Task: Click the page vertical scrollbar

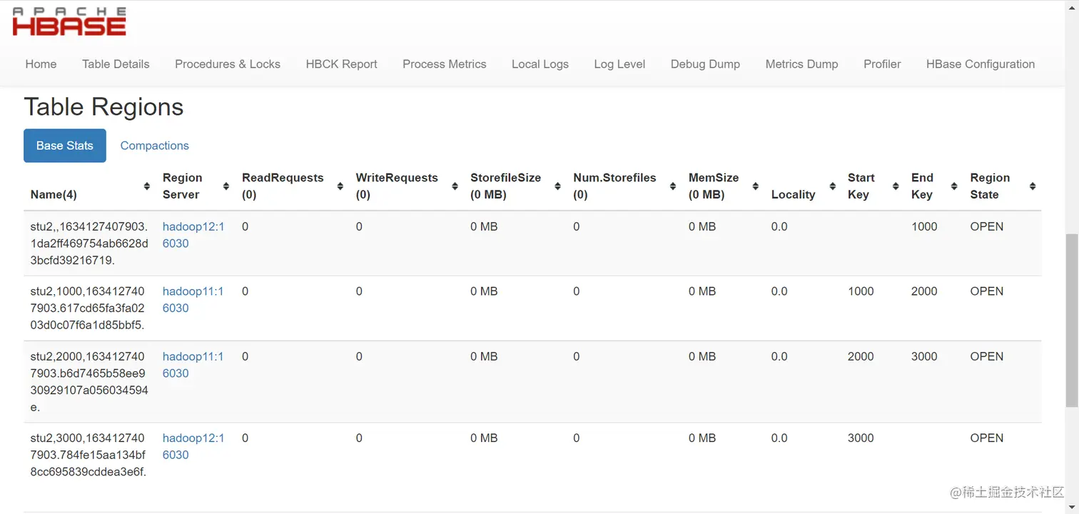Action: [1071, 321]
